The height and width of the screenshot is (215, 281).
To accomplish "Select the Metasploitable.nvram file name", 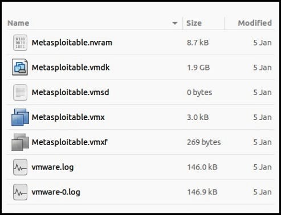I will pos(72,43).
